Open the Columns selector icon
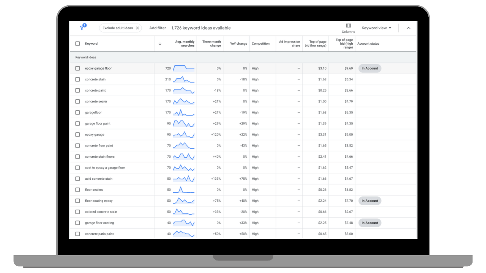486x273 pixels. [x=348, y=26]
